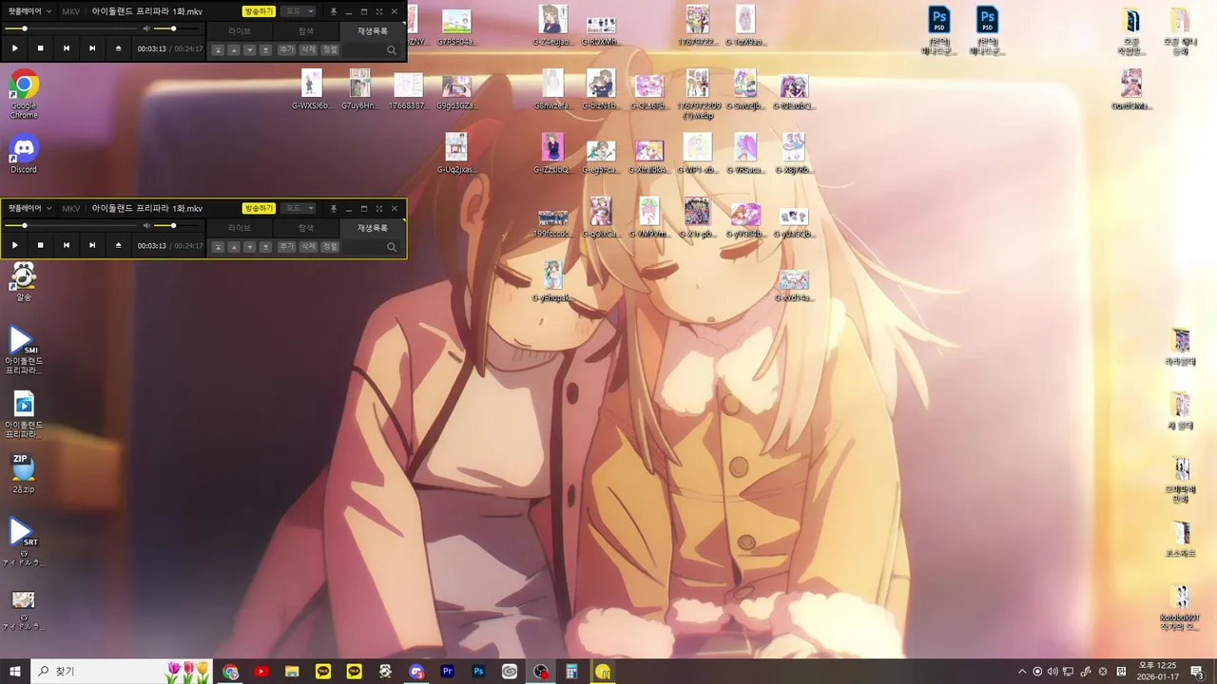The height and width of the screenshot is (684, 1217).
Task: Click playlist search magnifier in upper PotPlayer
Action: [392, 49]
